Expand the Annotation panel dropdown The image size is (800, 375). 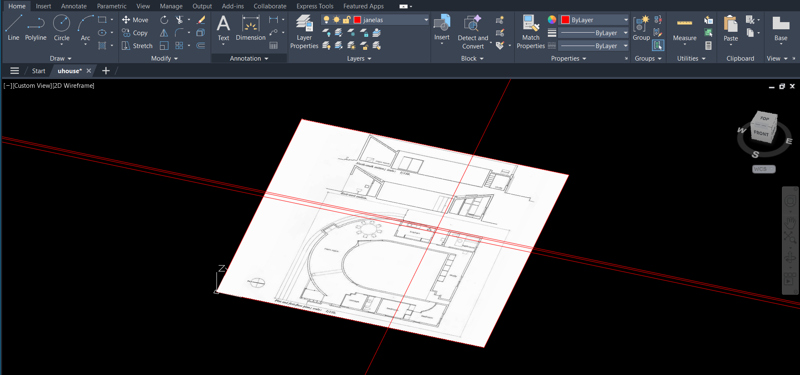click(x=249, y=59)
